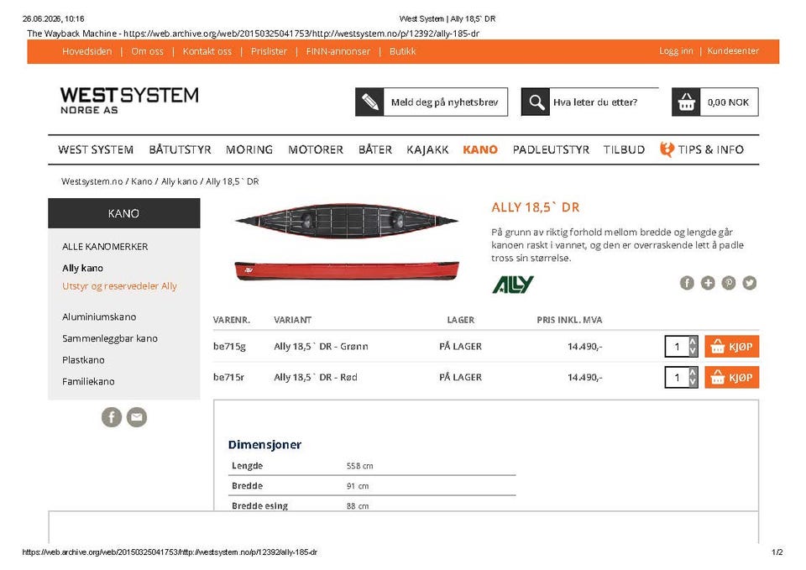Click the magnifying glass search icon
This screenshot has height=570, width=806.
tap(536, 102)
